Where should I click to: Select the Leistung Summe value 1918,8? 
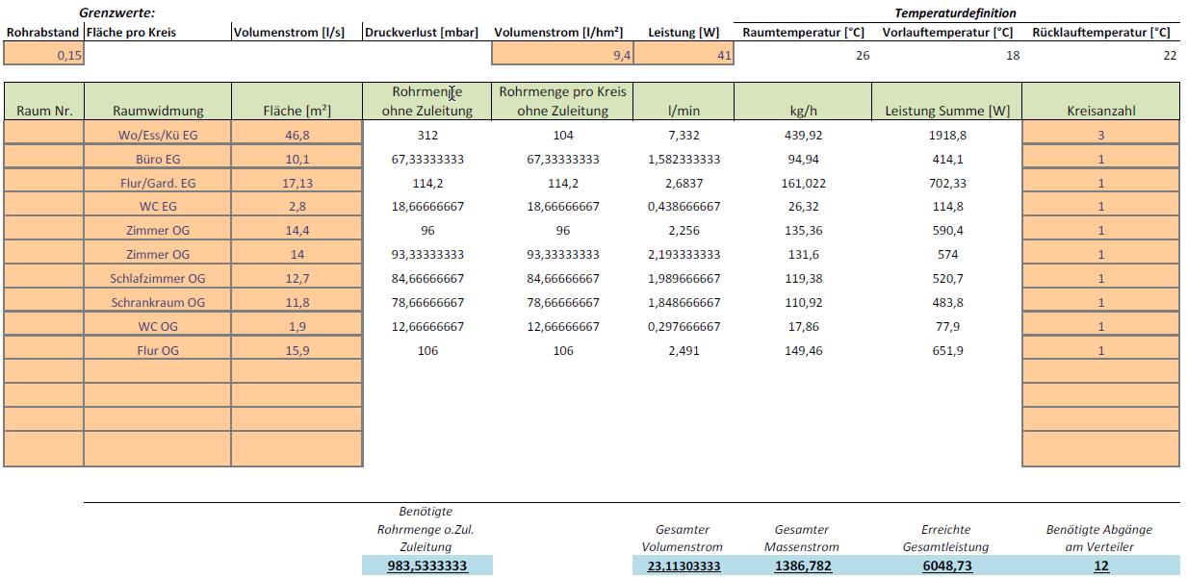click(946, 135)
